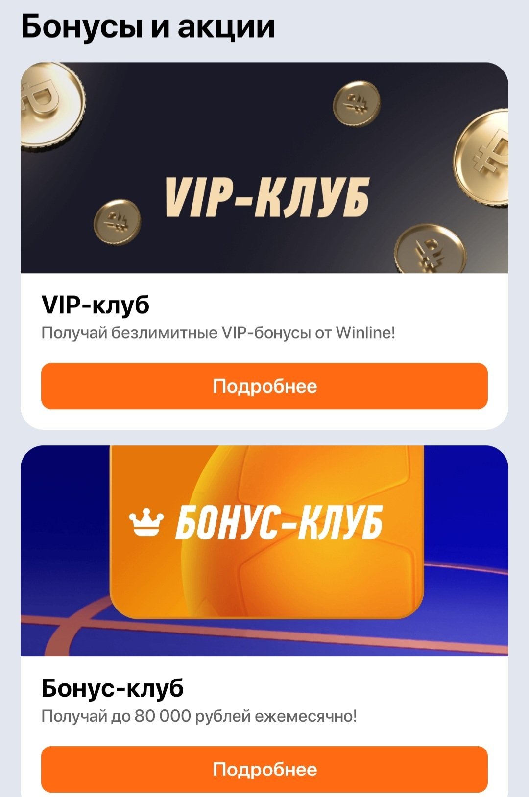Click the small coin left of VIP-КЛУБ text
The height and width of the screenshot is (797, 529).
(117, 222)
